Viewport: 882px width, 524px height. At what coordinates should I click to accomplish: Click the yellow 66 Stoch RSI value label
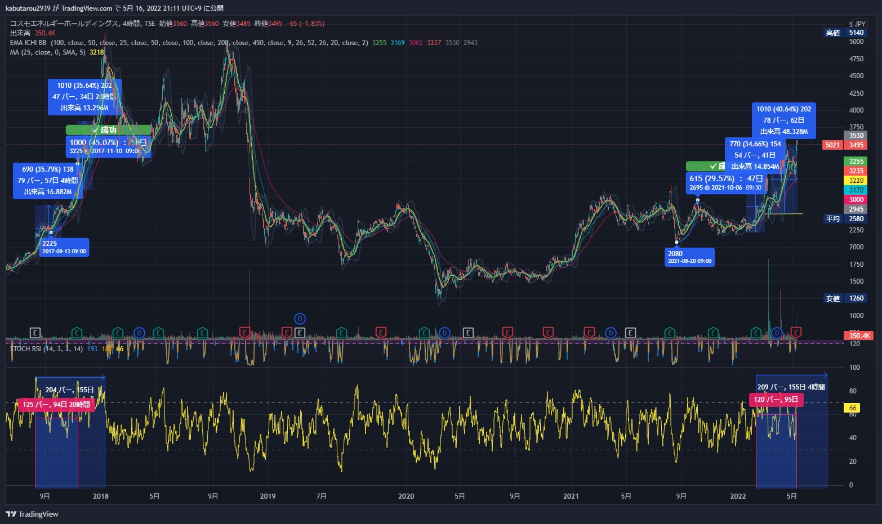pyautogui.click(x=852, y=408)
